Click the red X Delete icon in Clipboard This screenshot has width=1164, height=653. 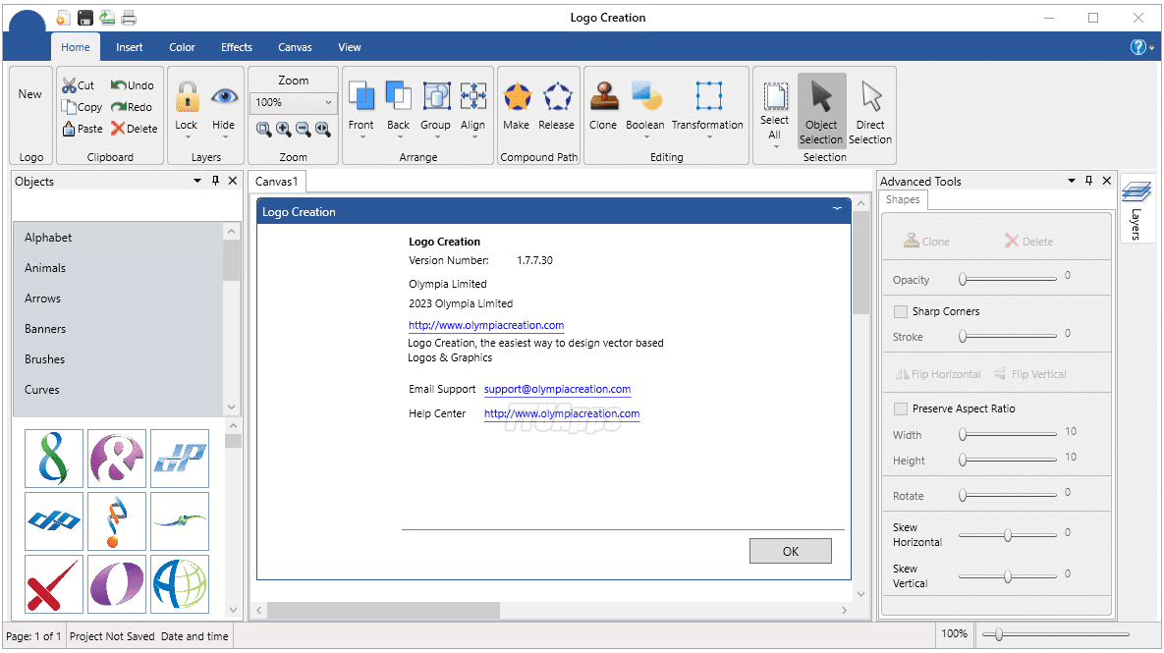(117, 129)
